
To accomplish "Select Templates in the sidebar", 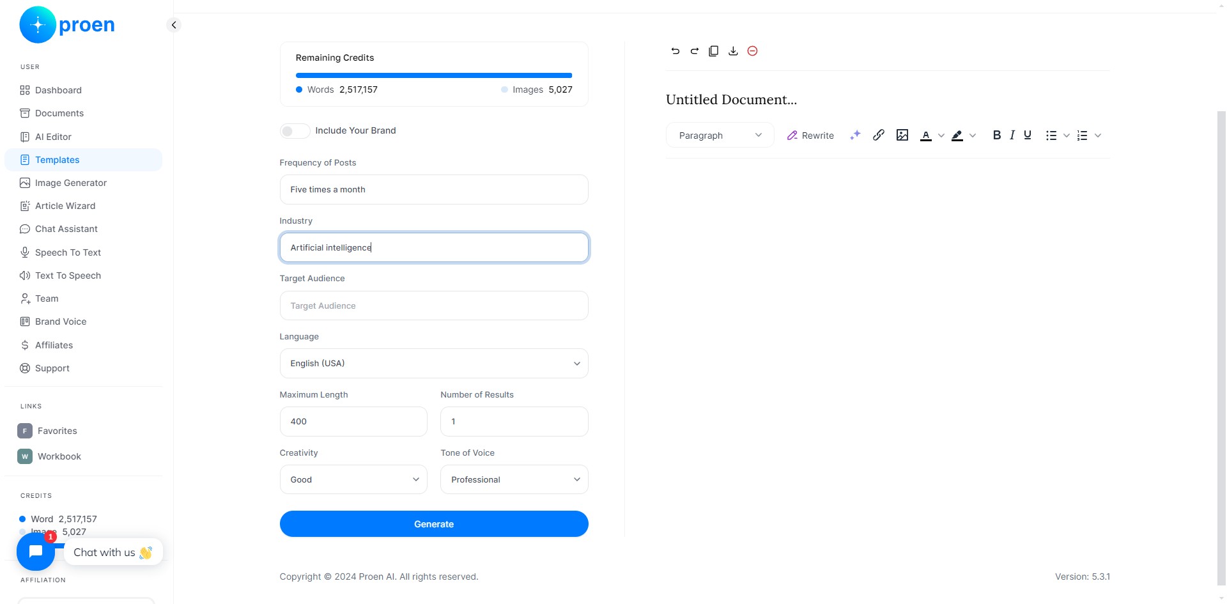I will [83, 160].
